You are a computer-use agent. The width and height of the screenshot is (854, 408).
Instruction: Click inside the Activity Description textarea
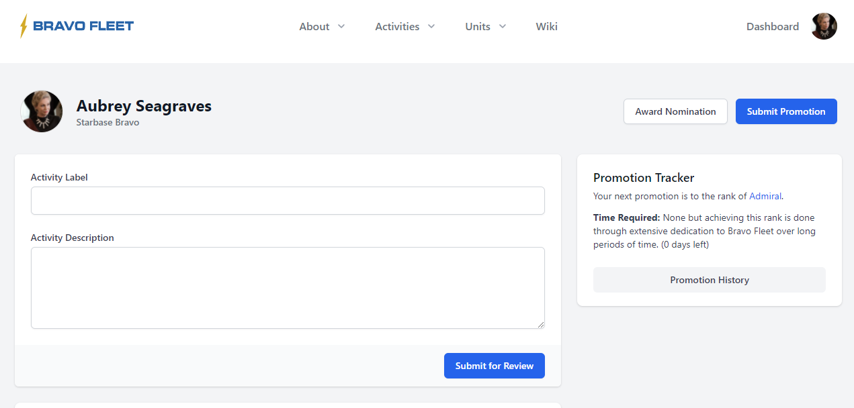point(288,287)
